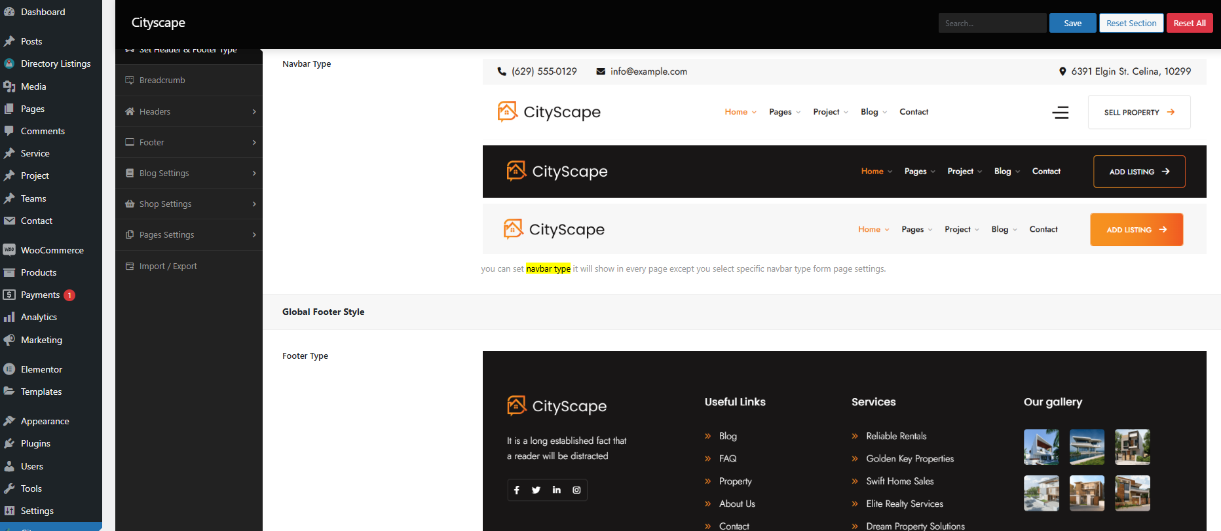Click the Search options input field
1221x531 pixels.
click(992, 23)
